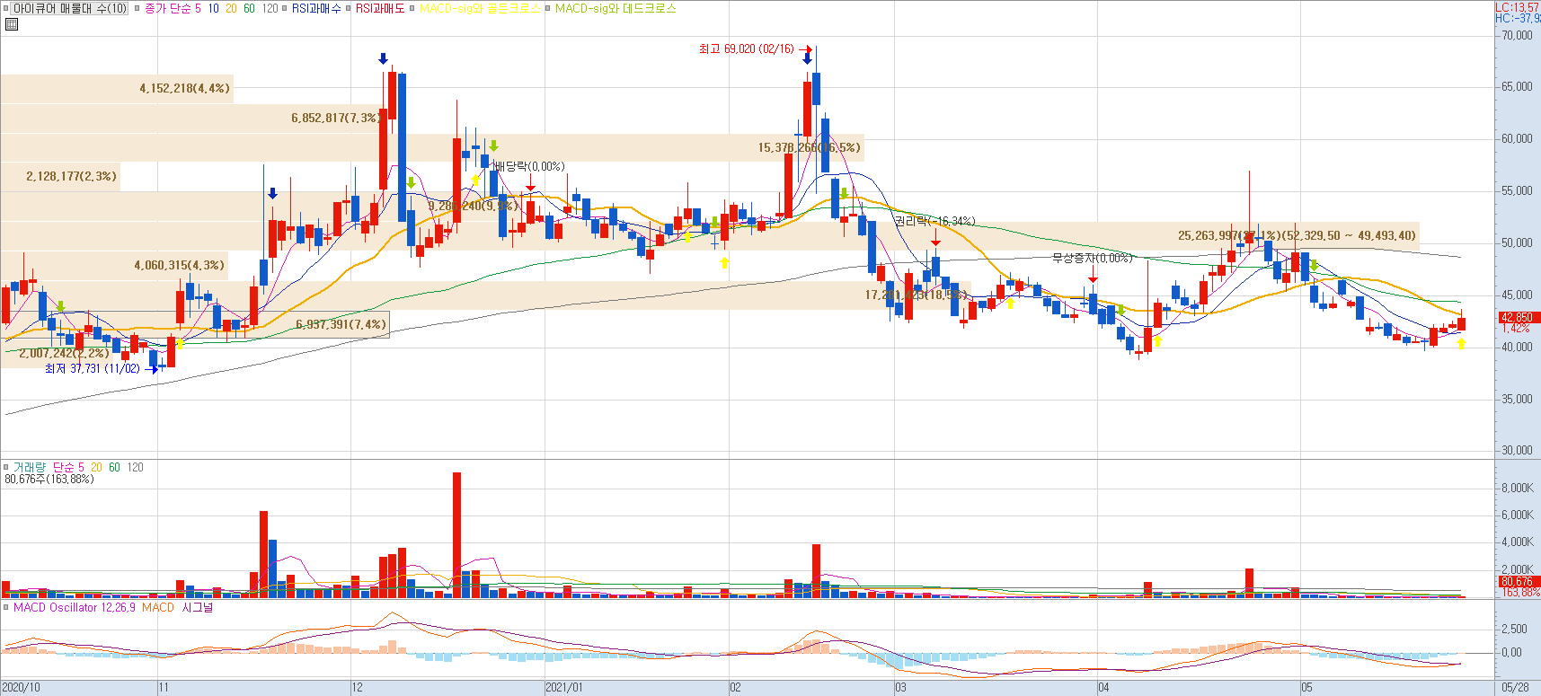Screen dimensions: 1541x696
Task: Select the MACD-sig와 데드크로스 indicator label
Action: (x=616, y=8)
